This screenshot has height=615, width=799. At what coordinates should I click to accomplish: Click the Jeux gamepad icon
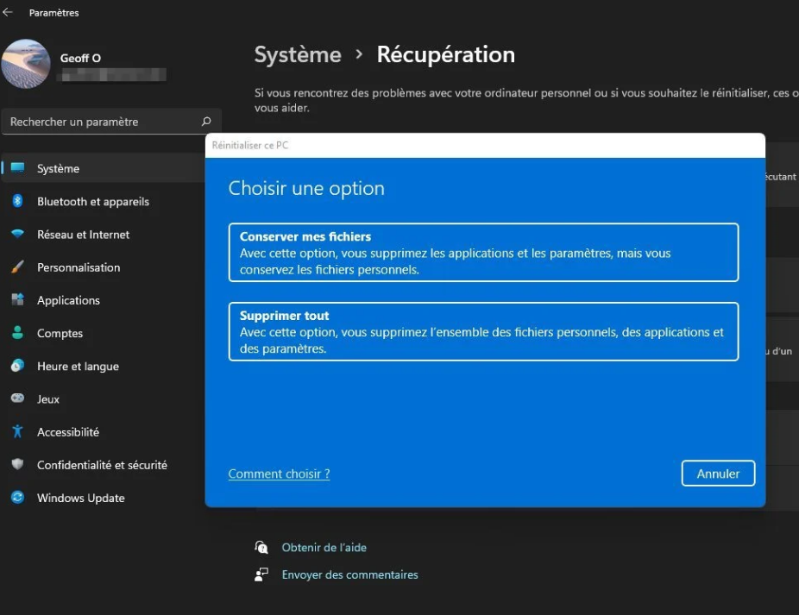point(17,398)
